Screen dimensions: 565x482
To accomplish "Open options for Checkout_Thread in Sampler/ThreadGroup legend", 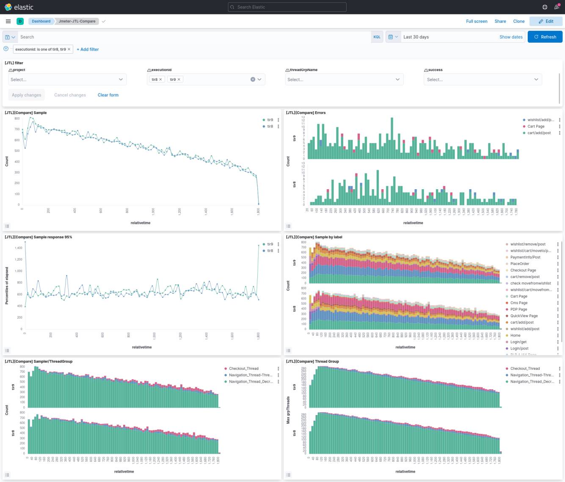I will point(278,369).
